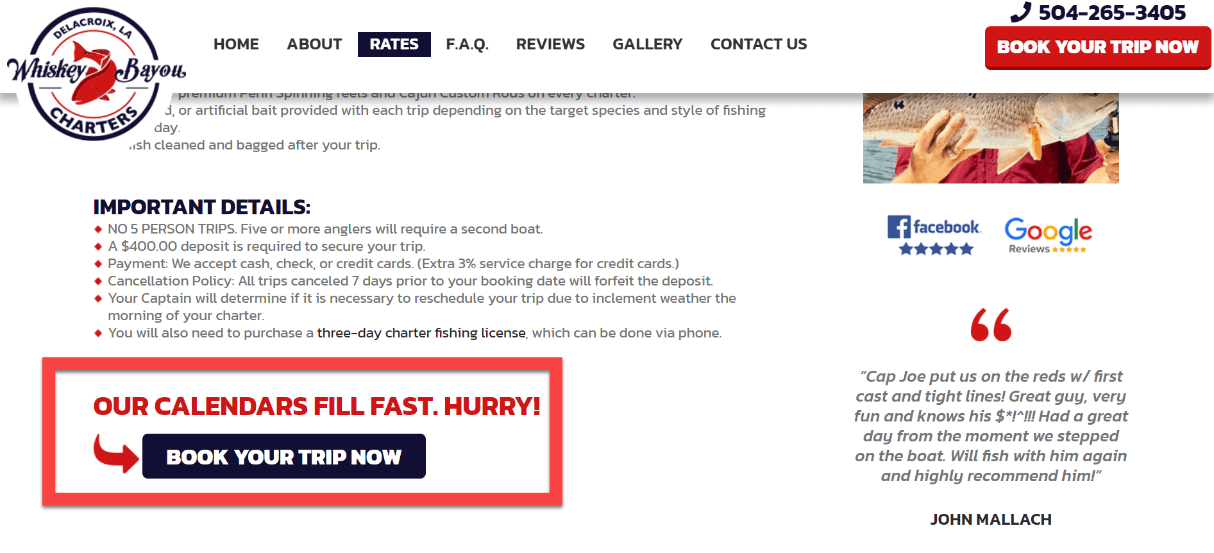Open the About page
The height and width of the screenshot is (553, 1214).
tap(314, 44)
